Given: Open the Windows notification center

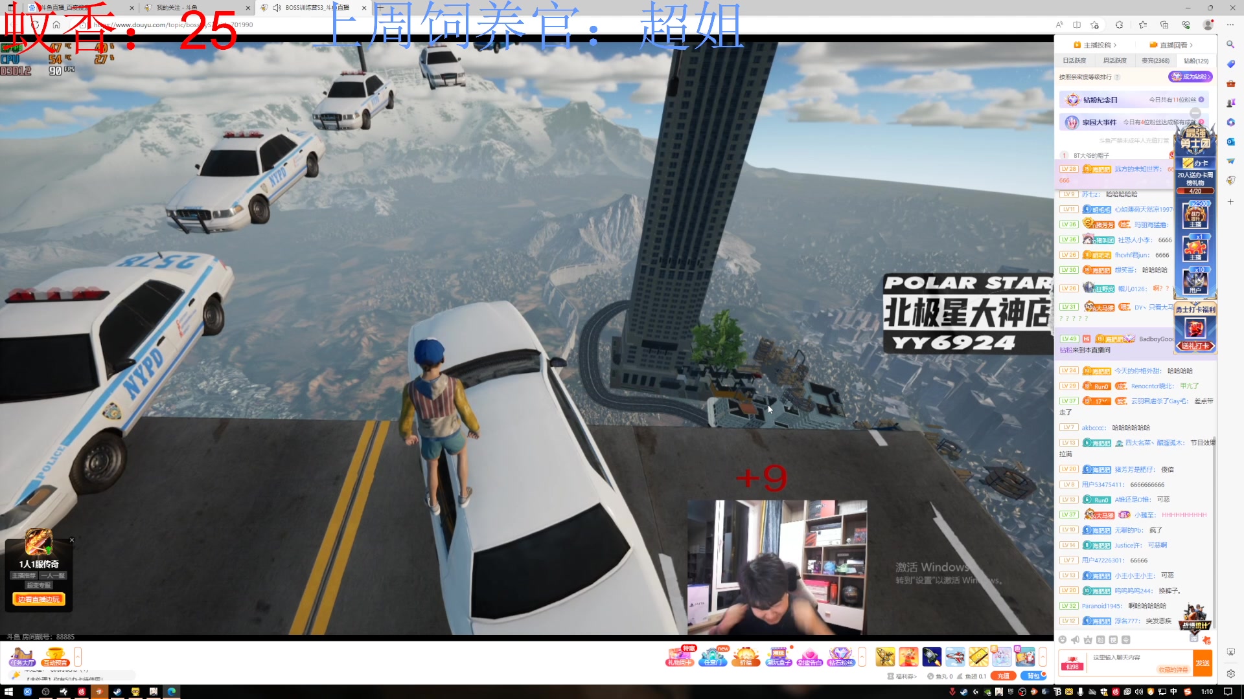Looking at the screenshot, I should pos(1228,691).
